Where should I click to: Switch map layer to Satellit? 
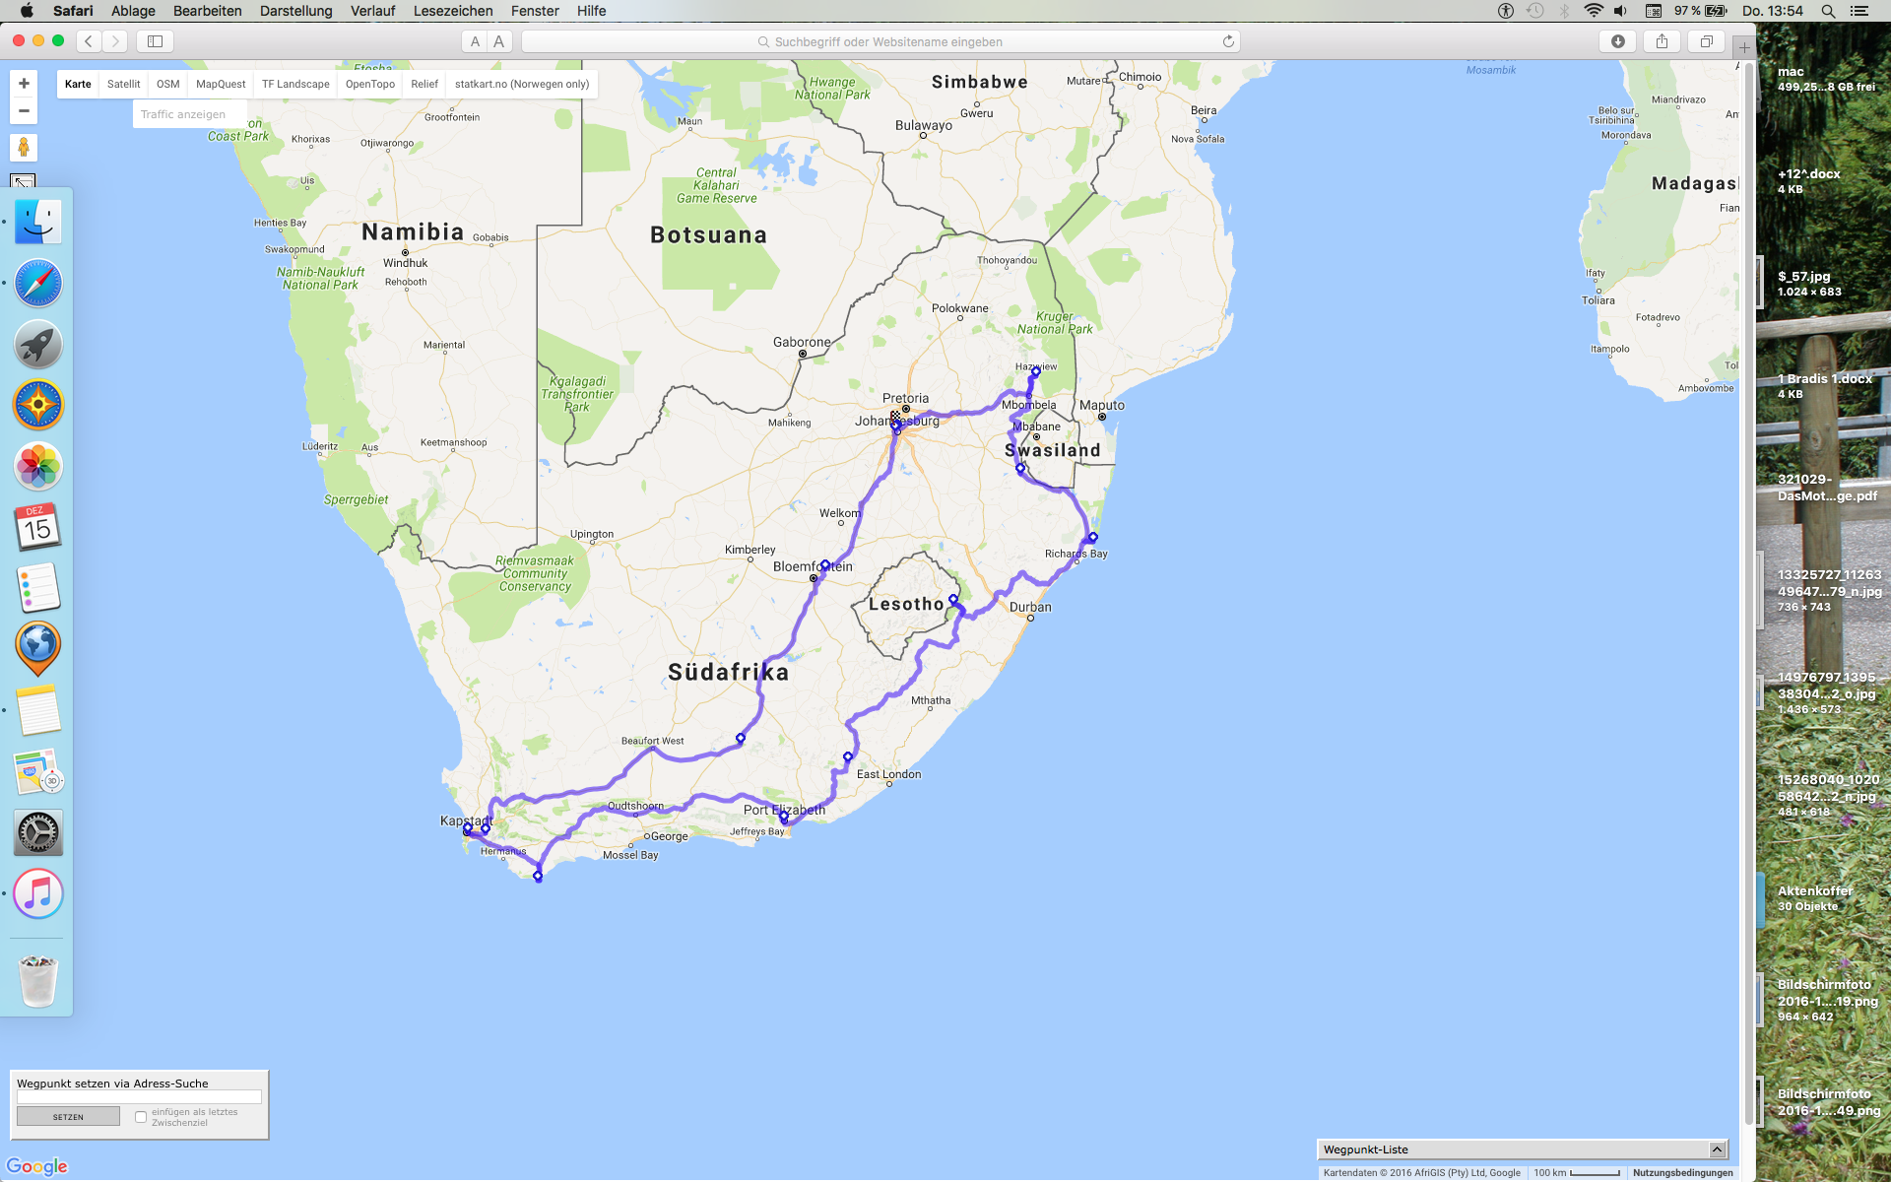pos(123,84)
